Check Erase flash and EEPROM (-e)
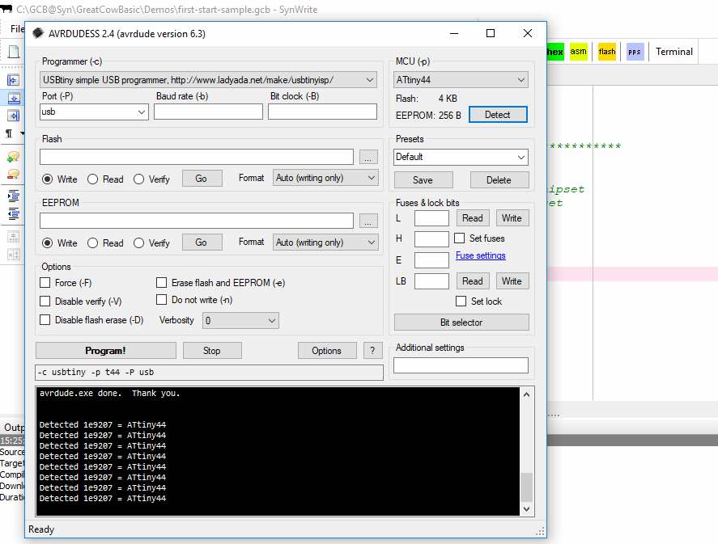 tap(161, 283)
